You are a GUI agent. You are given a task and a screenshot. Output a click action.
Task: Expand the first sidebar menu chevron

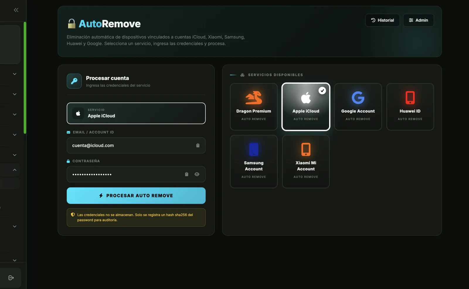pyautogui.click(x=15, y=74)
